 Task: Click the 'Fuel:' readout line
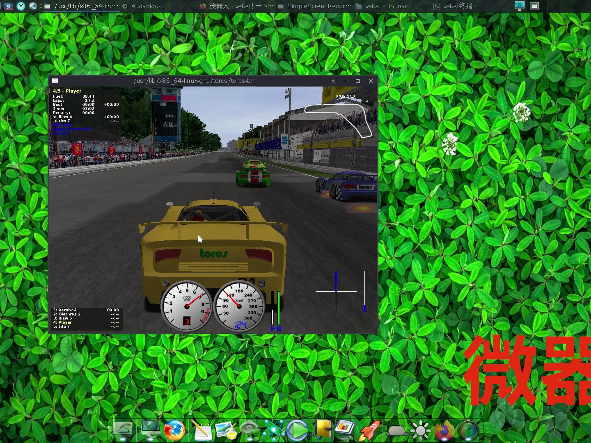pos(74,96)
